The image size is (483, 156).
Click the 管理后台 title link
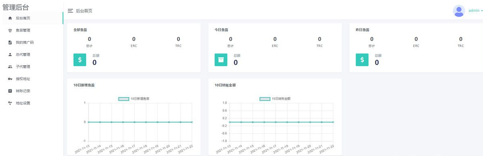point(16,8)
